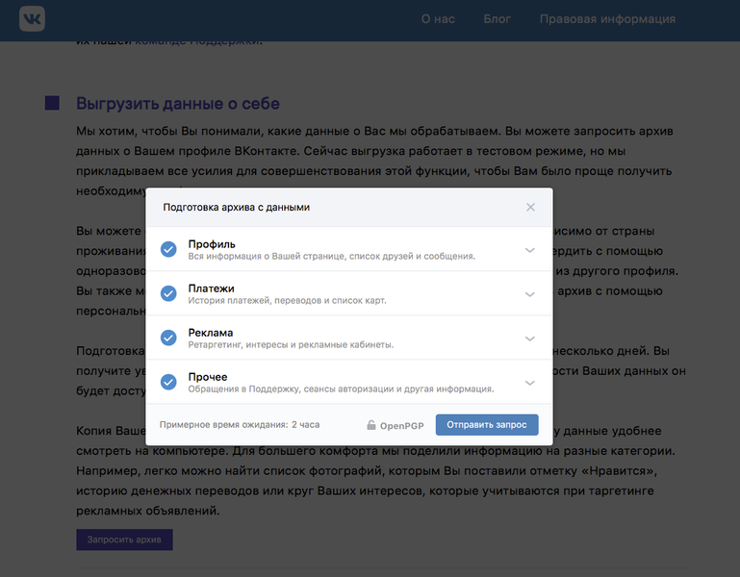Expand the Профиль section chevron
740x577 pixels.
(530, 250)
